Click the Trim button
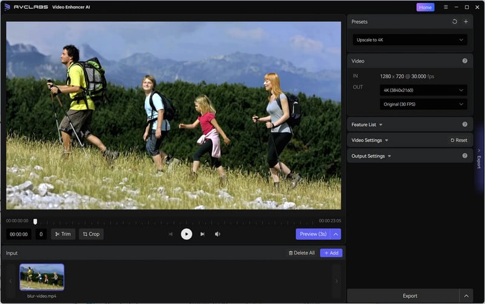 (63, 234)
